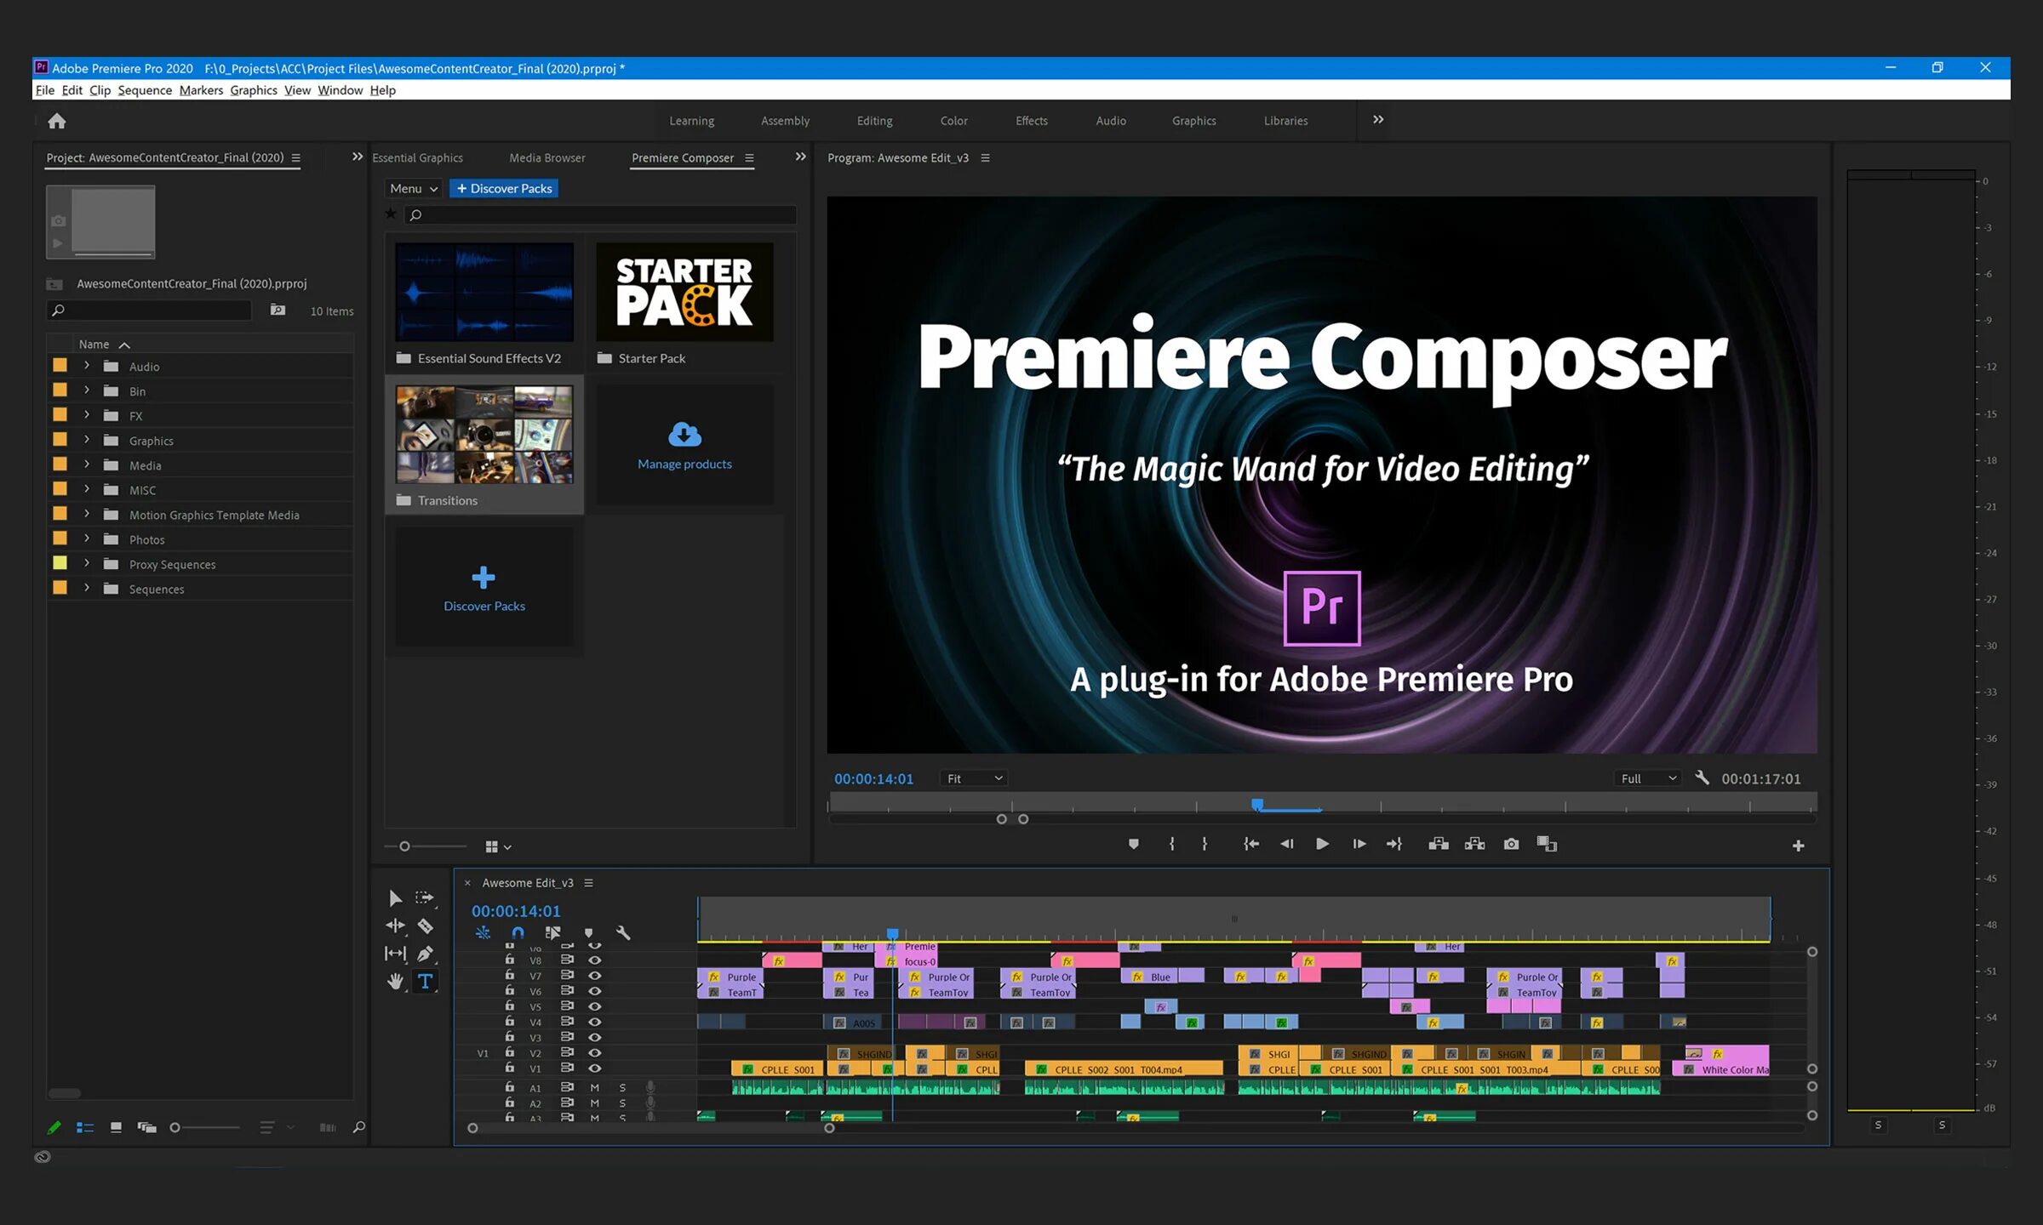Switch to the Media Browser tab
This screenshot has height=1225, width=2043.
pos(547,158)
